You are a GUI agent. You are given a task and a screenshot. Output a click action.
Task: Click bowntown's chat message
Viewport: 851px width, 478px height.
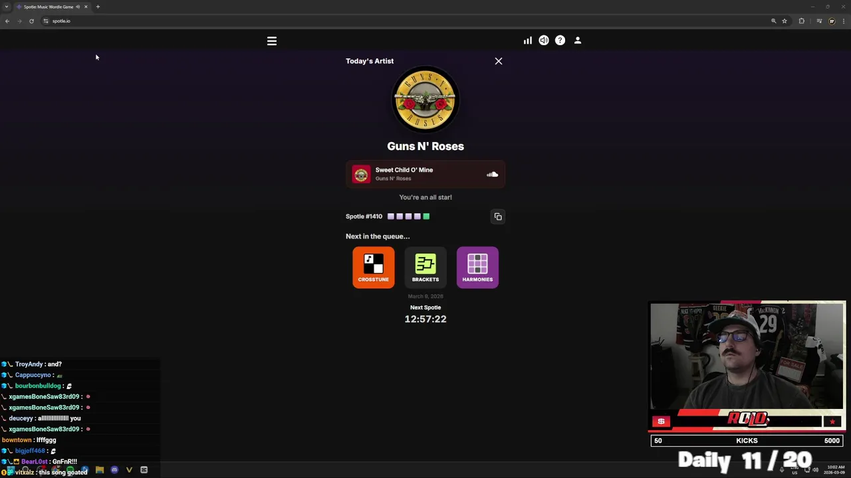29,440
